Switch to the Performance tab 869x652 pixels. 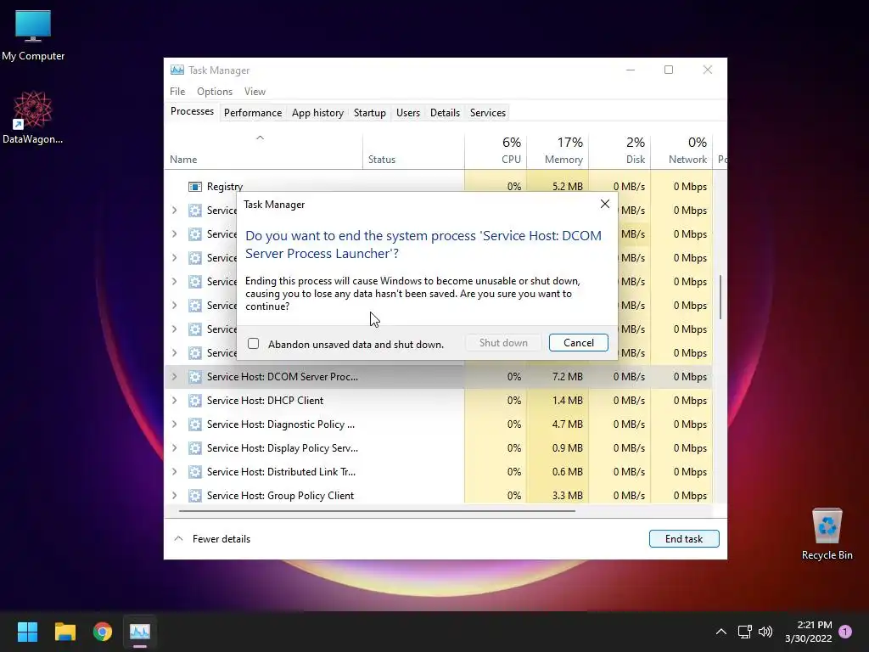point(253,113)
